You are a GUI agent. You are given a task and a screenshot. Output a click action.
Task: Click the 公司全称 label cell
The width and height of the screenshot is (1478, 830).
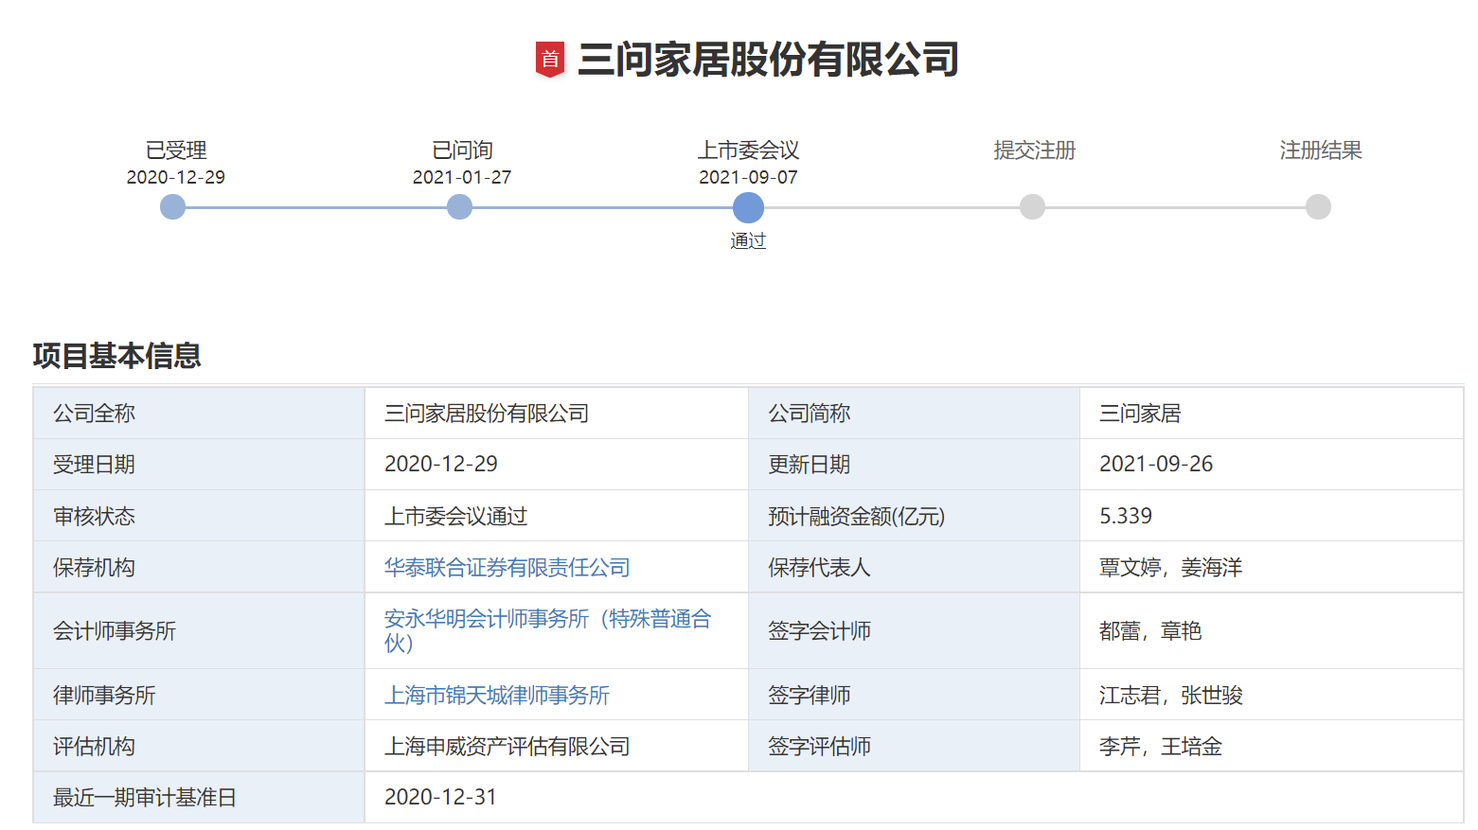pyautogui.click(x=199, y=413)
